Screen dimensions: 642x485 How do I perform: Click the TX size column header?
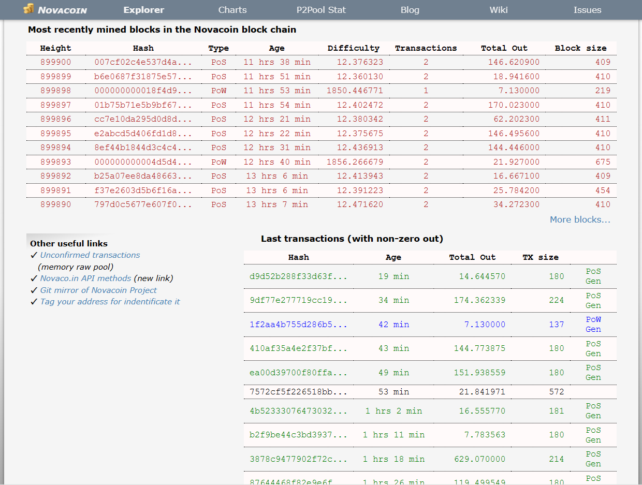541,257
